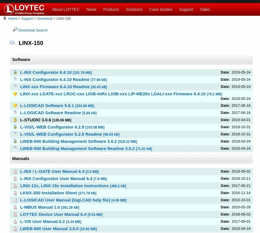The image size is (260, 233).
Task: Click the disc icon for L-INX Configurator 6.4.10
Action: point(15,72)
